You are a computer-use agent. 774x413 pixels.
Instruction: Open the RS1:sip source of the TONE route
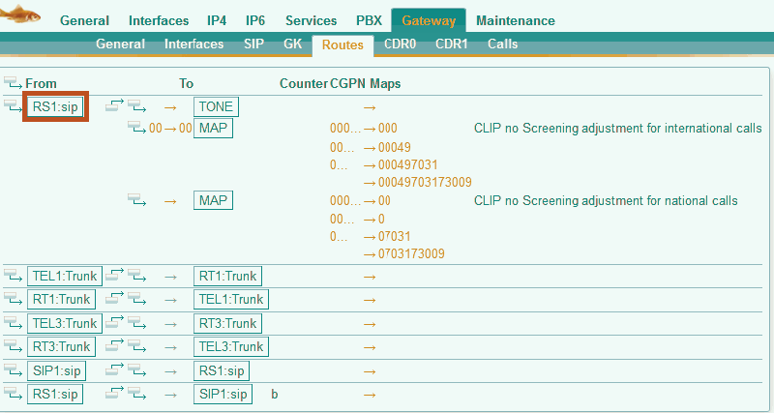(55, 106)
